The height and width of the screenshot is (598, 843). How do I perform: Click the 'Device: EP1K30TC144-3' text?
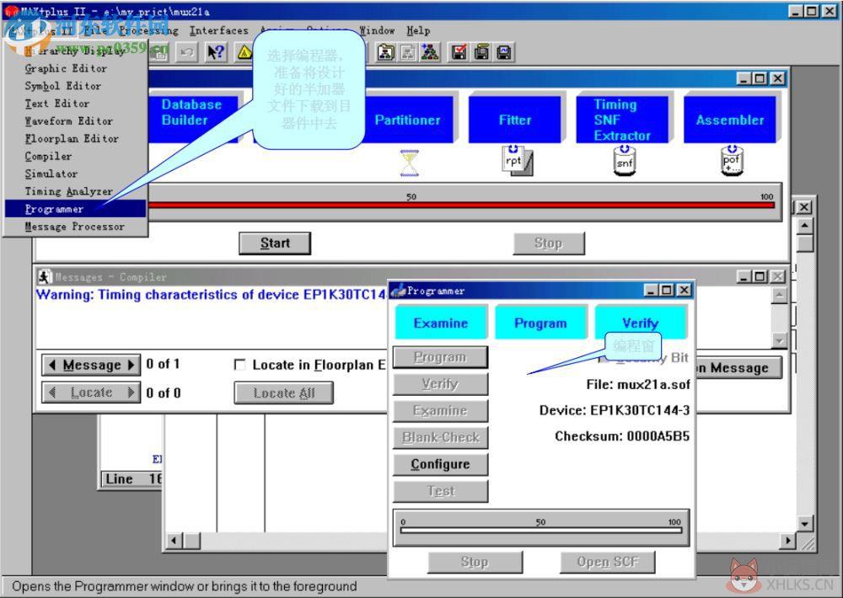coord(614,410)
